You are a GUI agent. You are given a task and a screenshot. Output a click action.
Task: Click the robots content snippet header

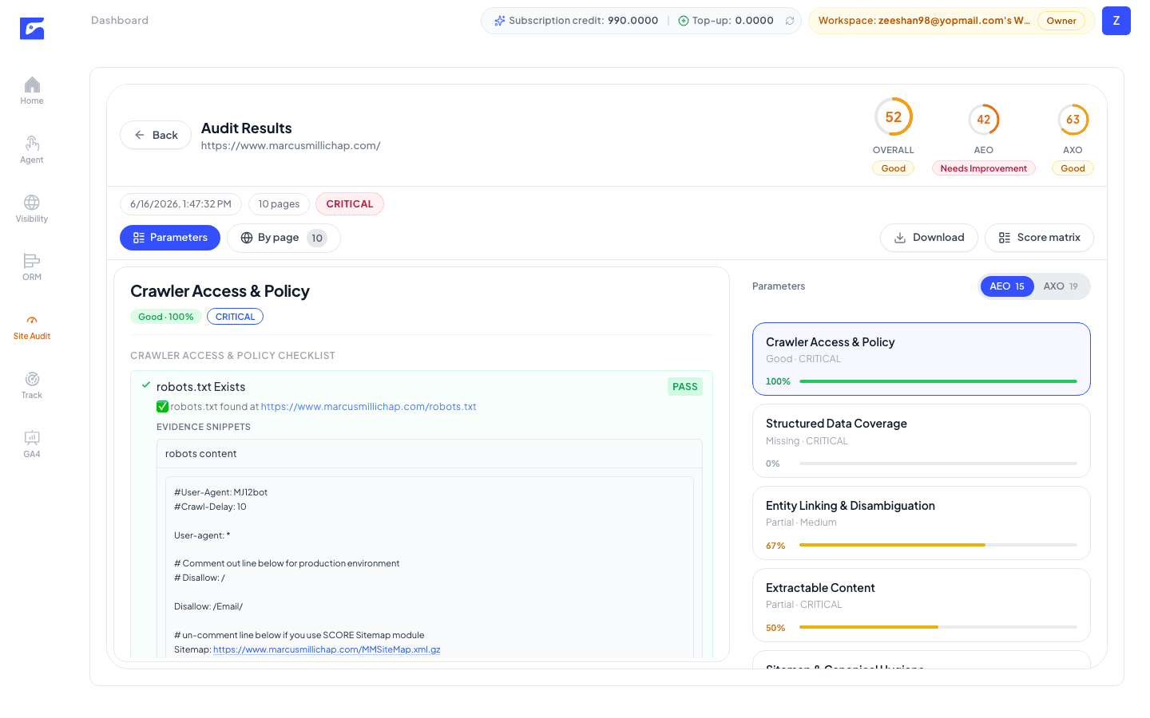click(430, 454)
